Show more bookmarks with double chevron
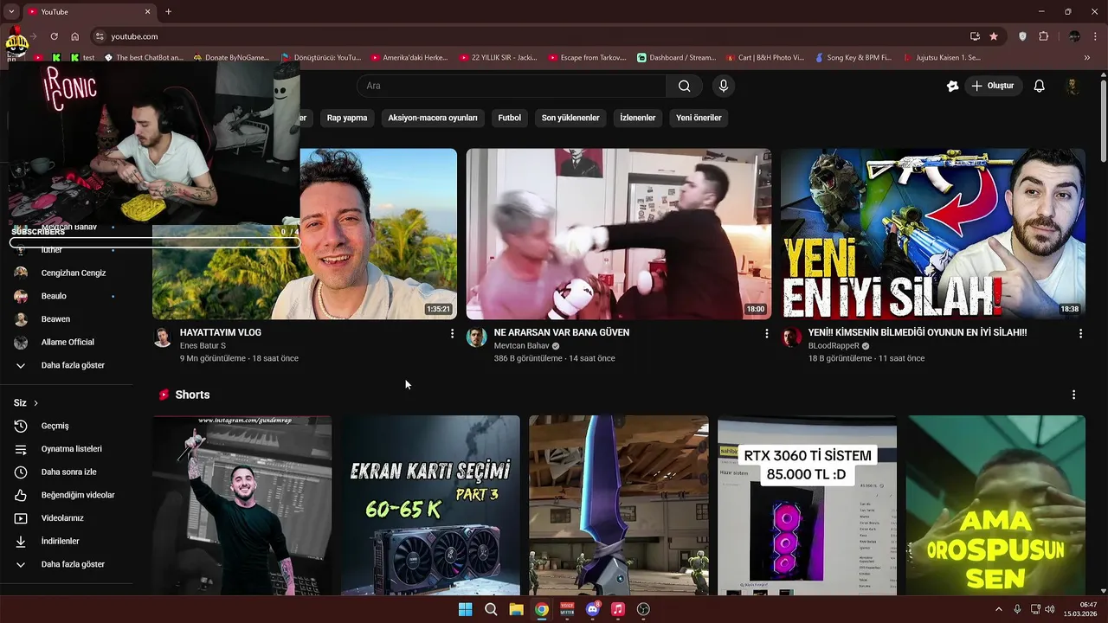1108x623 pixels. [1087, 58]
